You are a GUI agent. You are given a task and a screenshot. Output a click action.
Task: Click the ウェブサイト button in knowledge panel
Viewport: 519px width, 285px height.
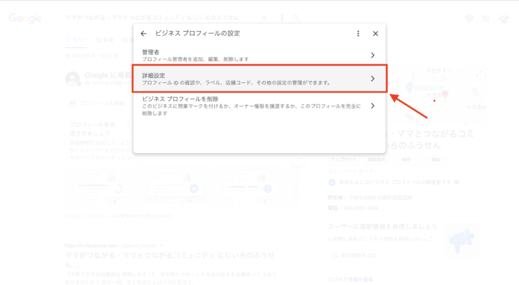pyautogui.click(x=344, y=160)
